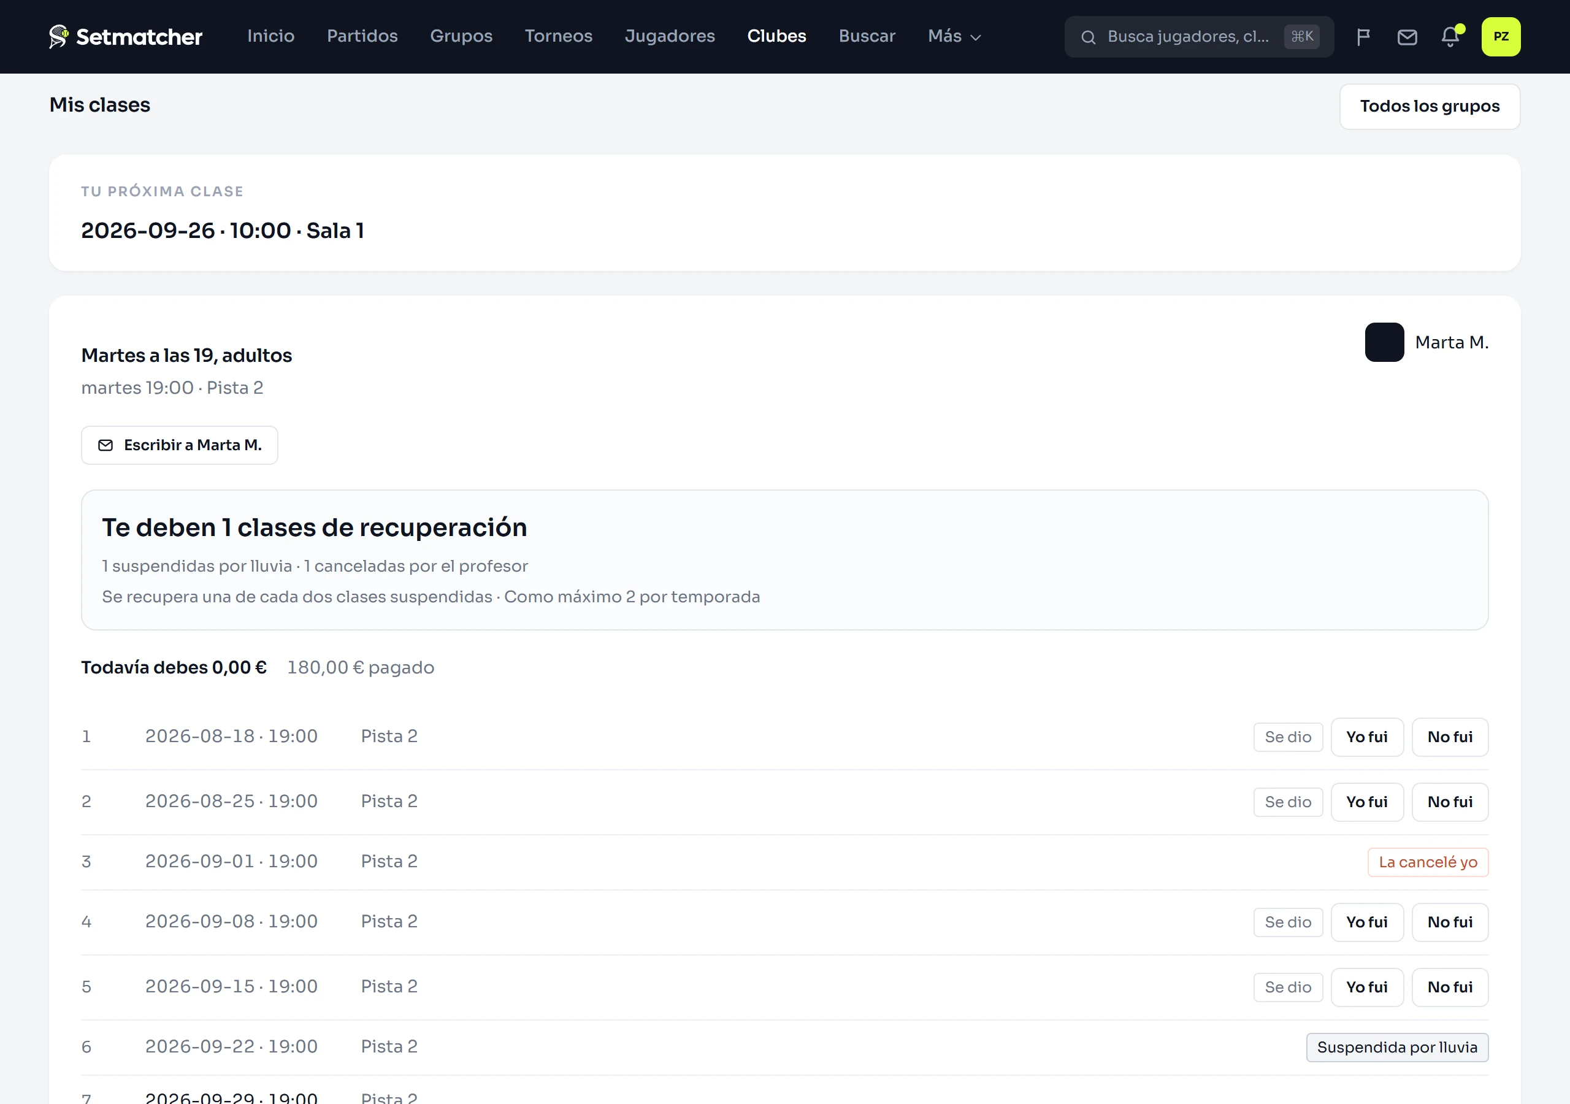1570x1104 pixels.
Task: Click the La cancelé yo badge
Action: coord(1428,862)
